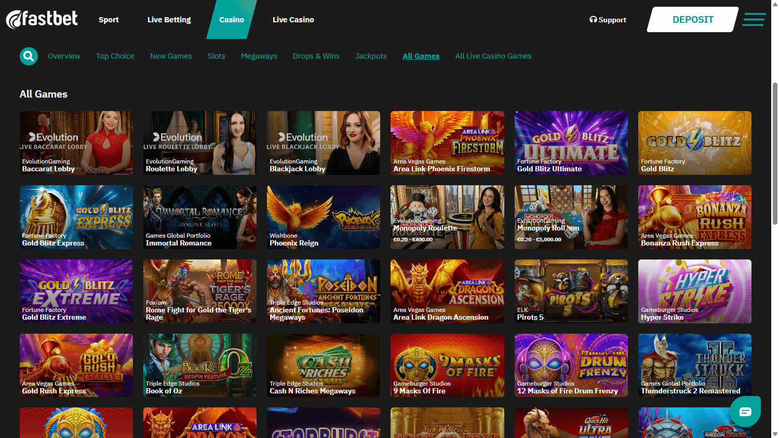This screenshot has height=438, width=779.
Task: Click the Fastbet logo
Action: point(42,19)
